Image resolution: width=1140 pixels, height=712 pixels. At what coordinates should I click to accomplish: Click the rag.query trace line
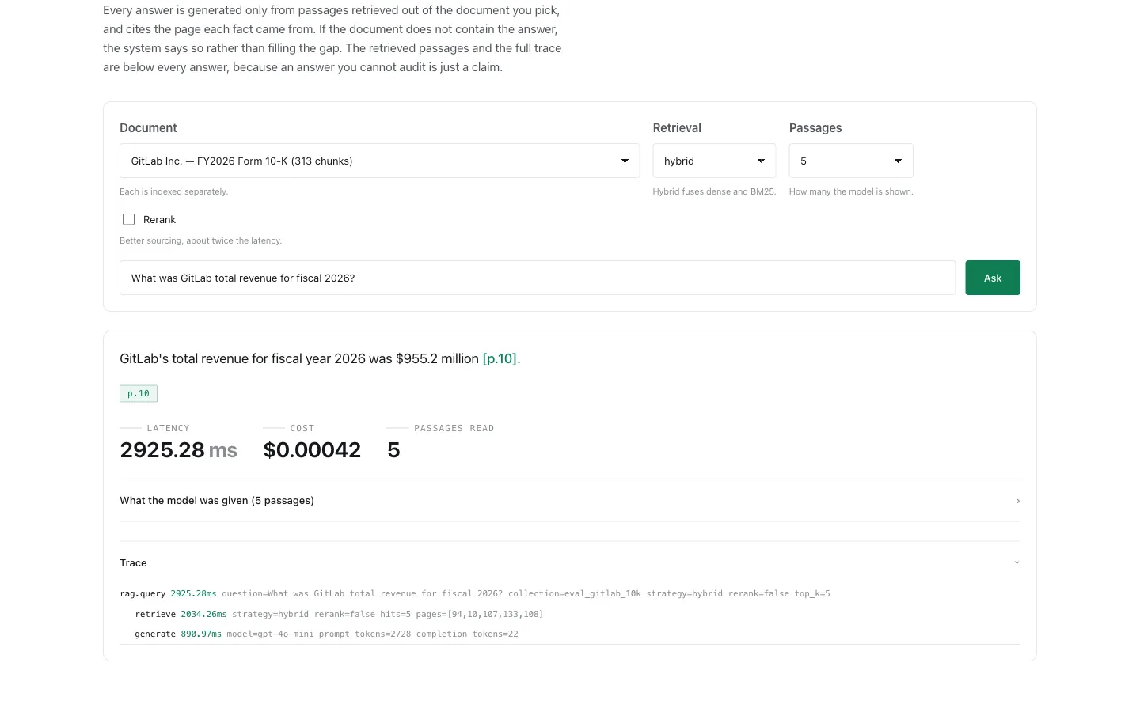point(475,593)
